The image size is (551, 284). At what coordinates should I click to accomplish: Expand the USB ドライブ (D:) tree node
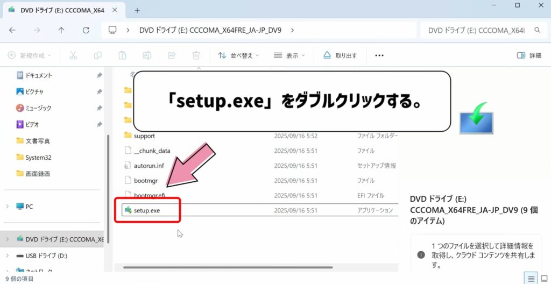(8, 255)
